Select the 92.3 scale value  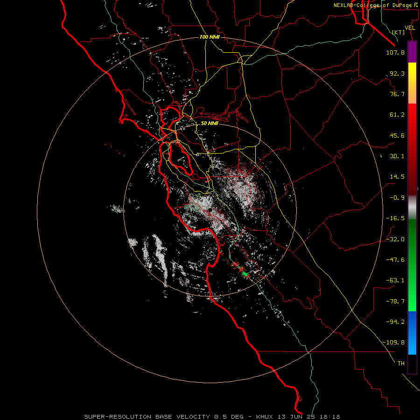(397, 73)
